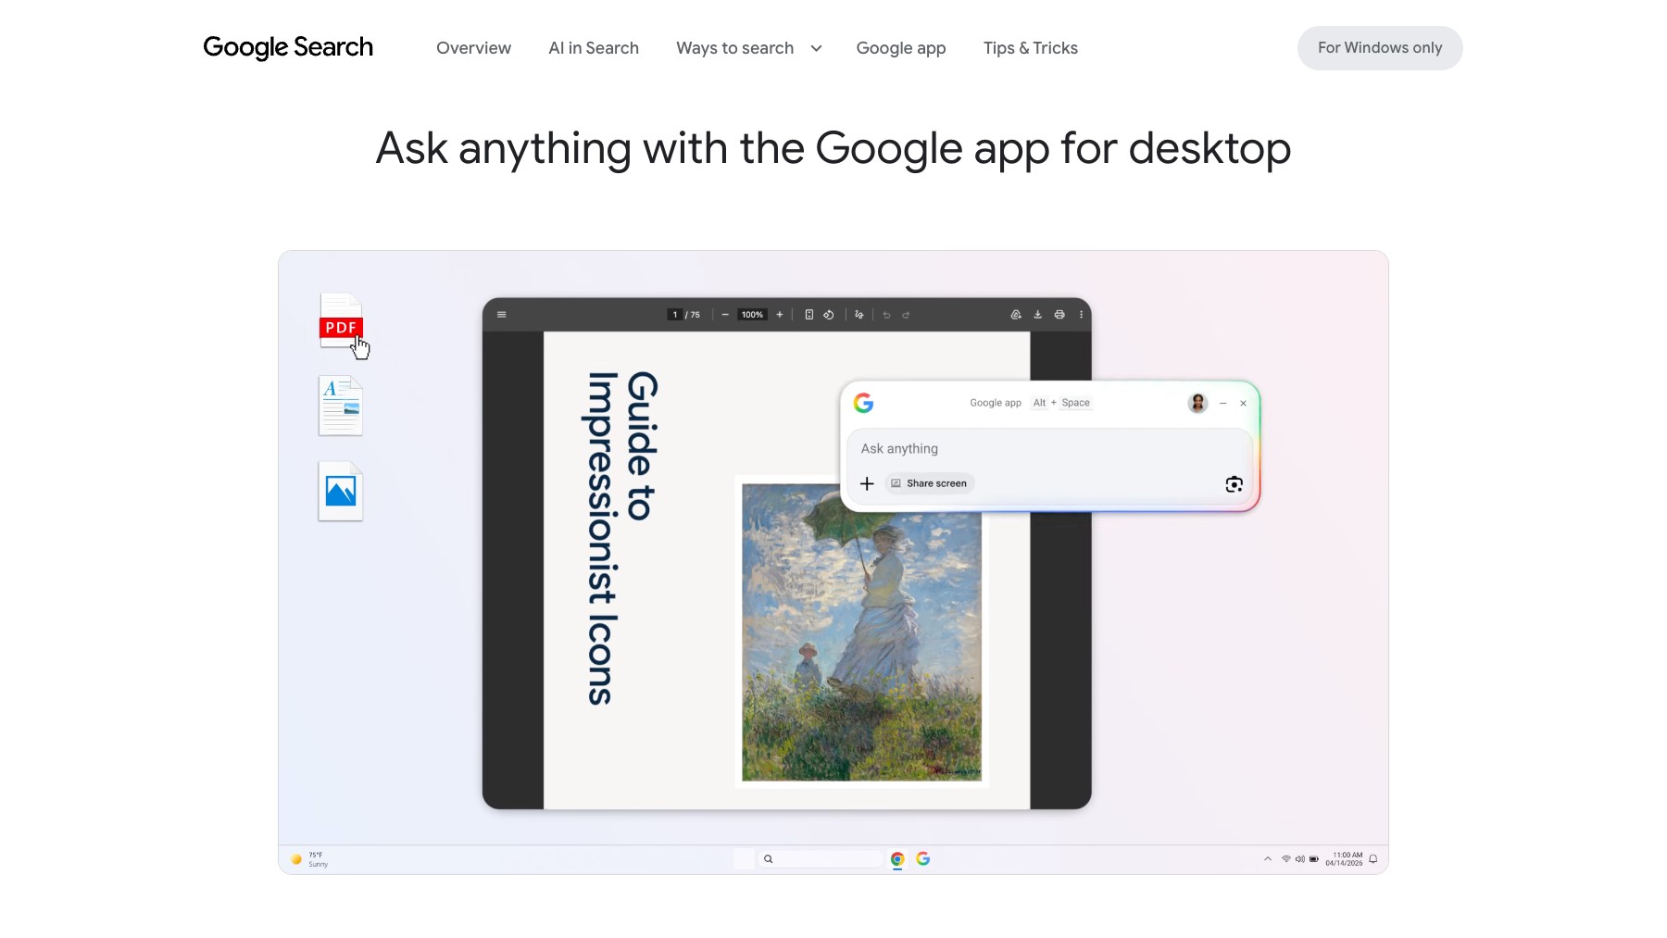Select the text document desktop icon
1667x938 pixels.
click(341, 406)
